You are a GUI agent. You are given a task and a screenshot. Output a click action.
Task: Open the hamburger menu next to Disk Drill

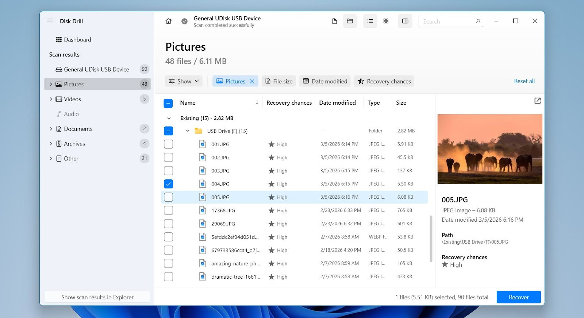pos(50,21)
